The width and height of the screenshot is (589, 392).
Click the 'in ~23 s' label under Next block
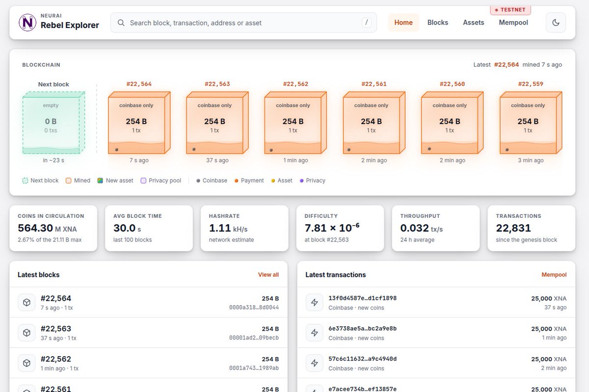54,160
